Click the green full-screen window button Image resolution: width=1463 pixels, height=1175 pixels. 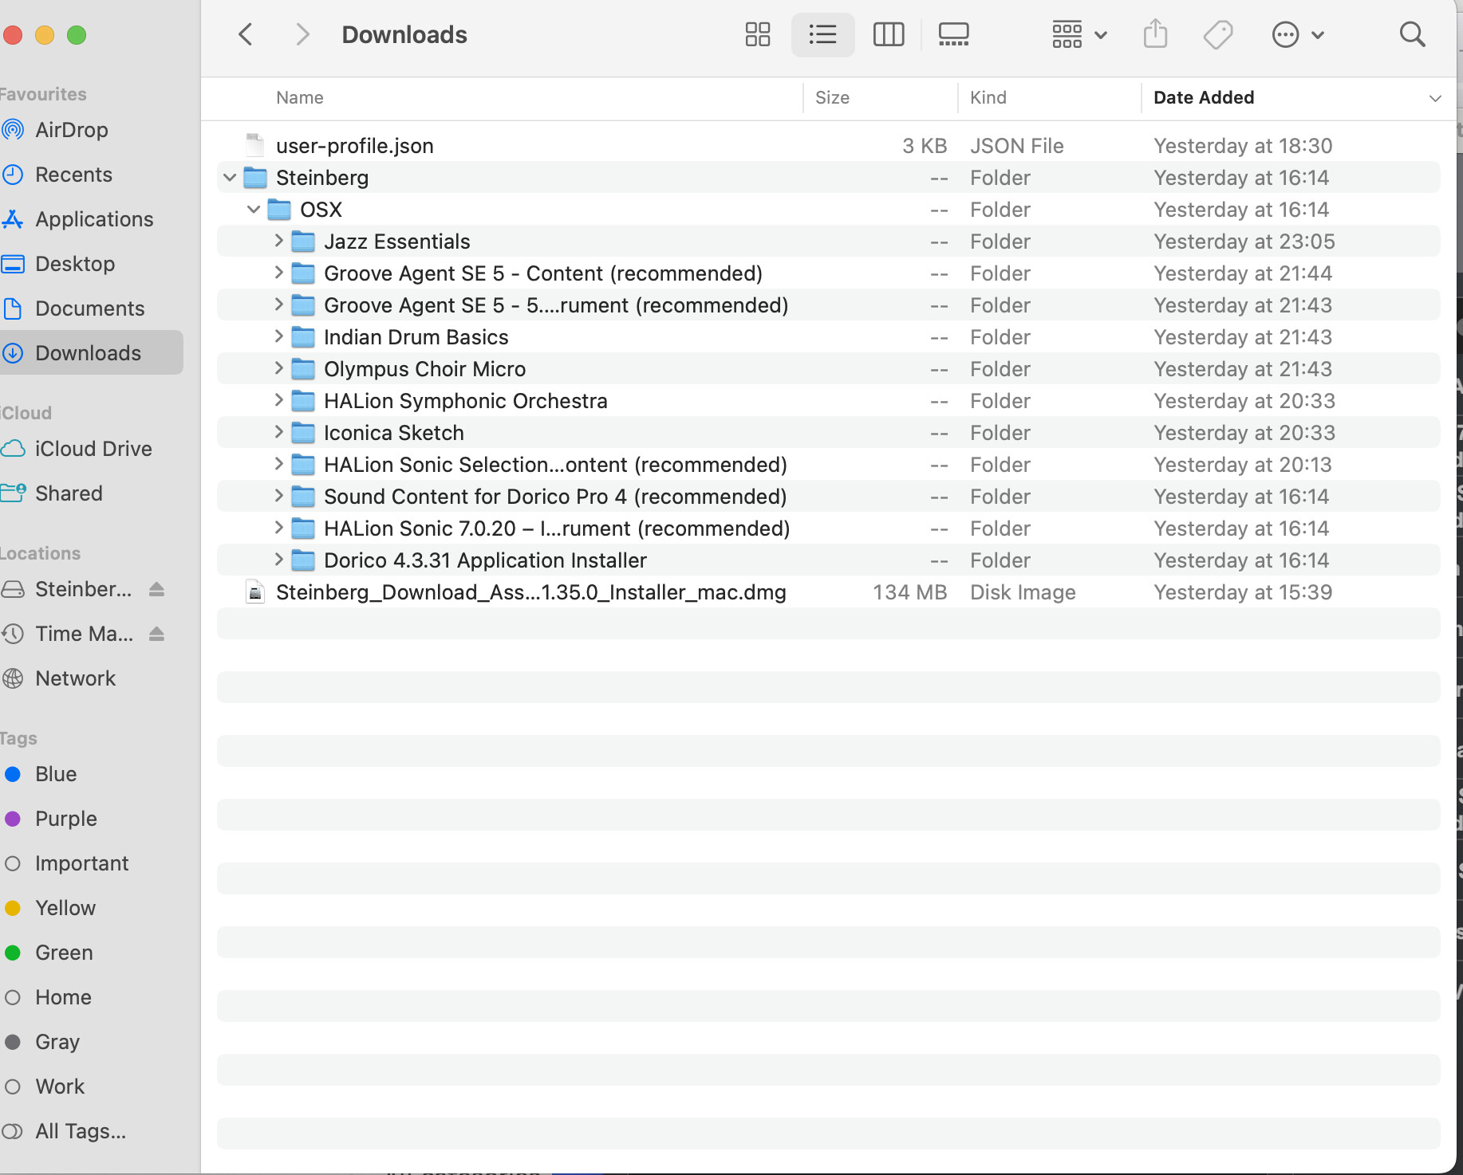[x=77, y=34]
